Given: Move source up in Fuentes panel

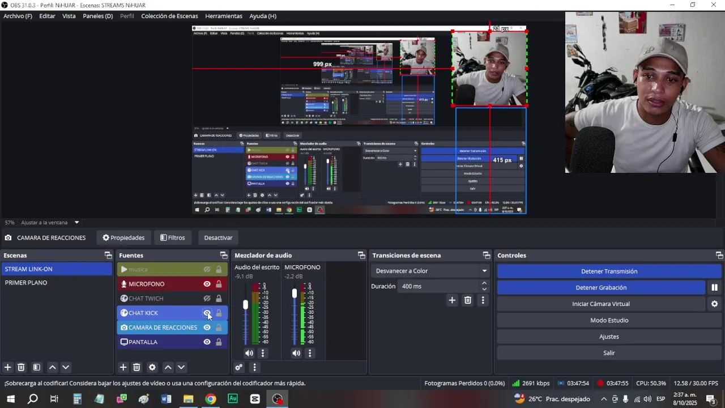Looking at the screenshot, I should coord(168,367).
